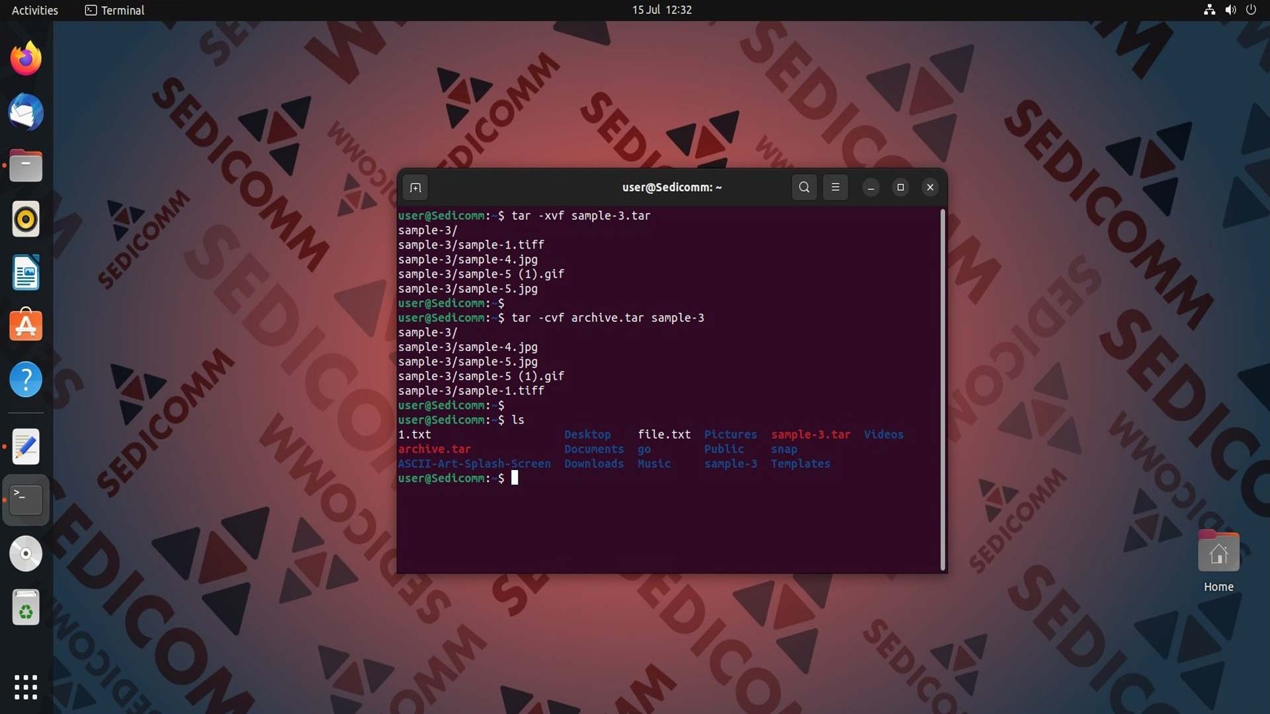Click the Activities button
The image size is (1270, 714).
35,10
